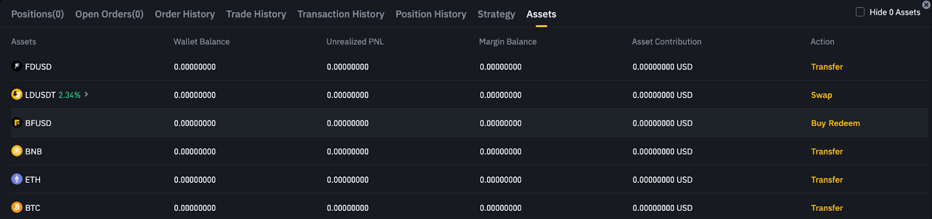Click the LDUSDT 2.34% rate label

69,95
